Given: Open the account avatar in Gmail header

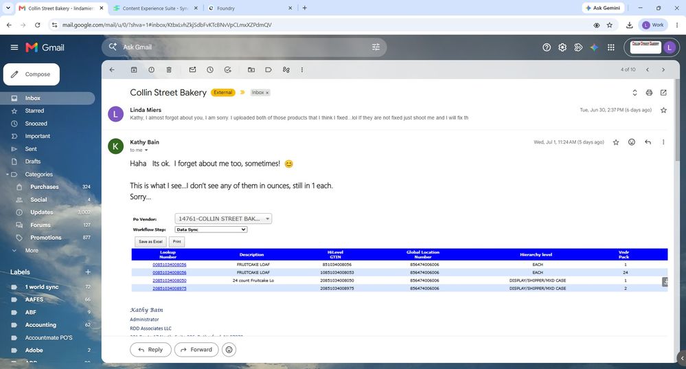Looking at the screenshot, I should 670,47.
